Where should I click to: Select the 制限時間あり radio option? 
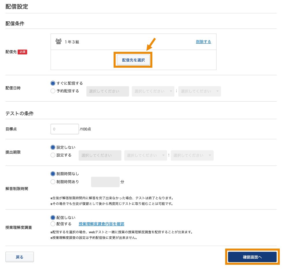pos(53,182)
